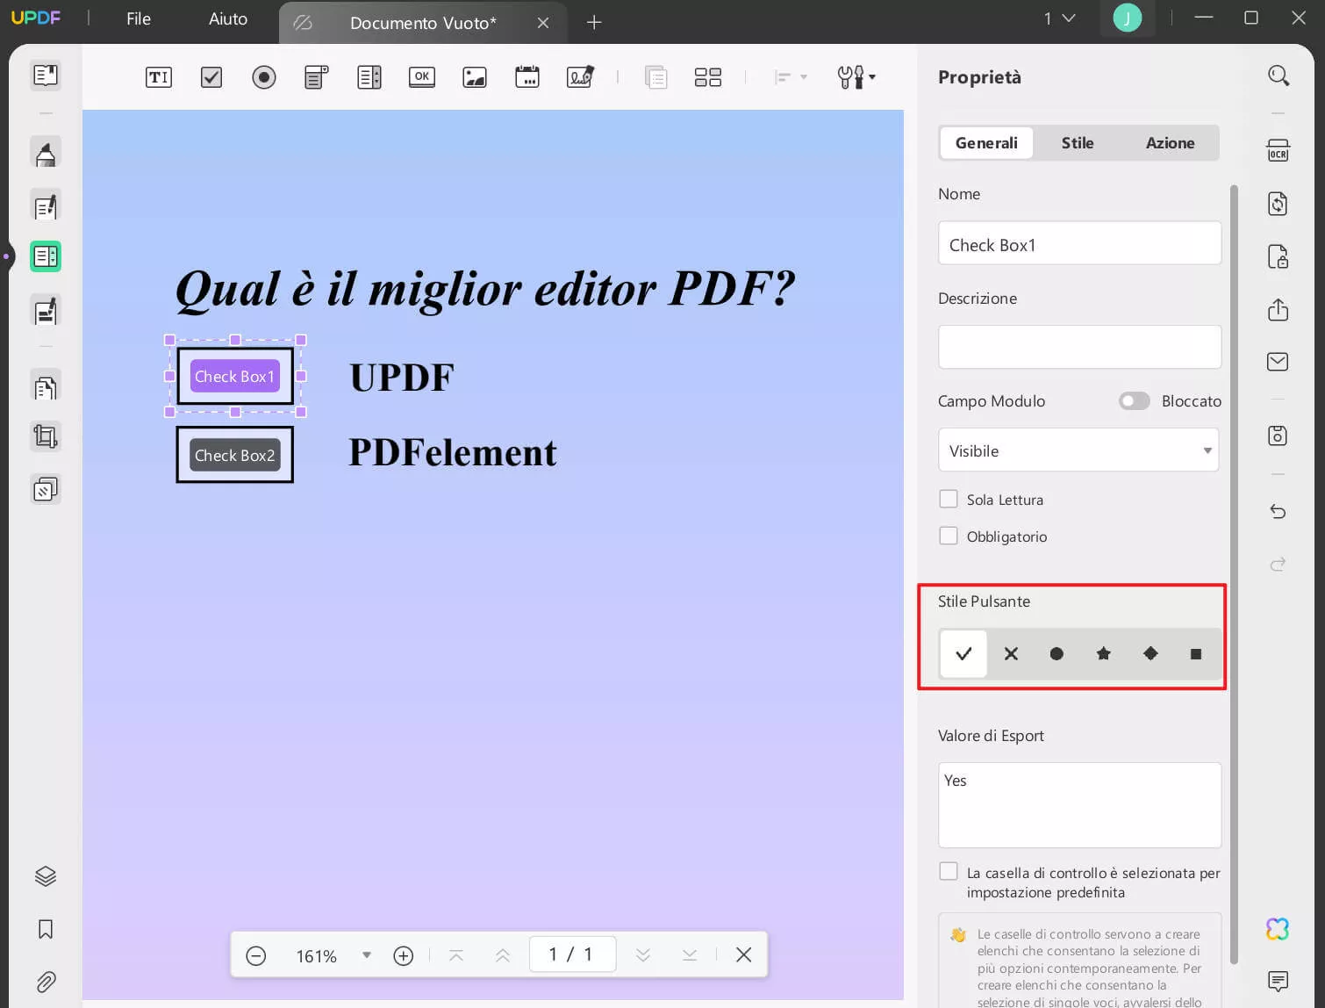Click the search magnifier icon

point(1278,76)
